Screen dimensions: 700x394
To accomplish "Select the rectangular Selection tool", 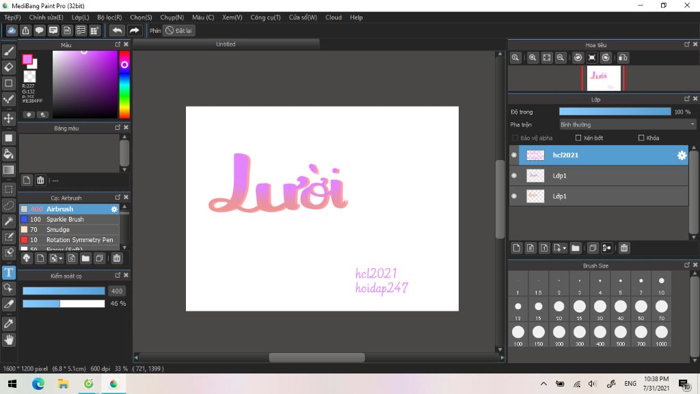I will point(8,189).
